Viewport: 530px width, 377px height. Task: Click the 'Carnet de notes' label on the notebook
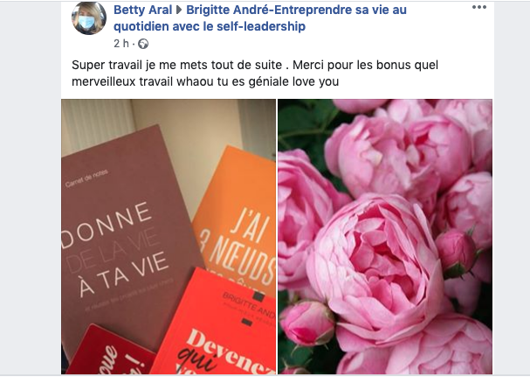click(86, 178)
